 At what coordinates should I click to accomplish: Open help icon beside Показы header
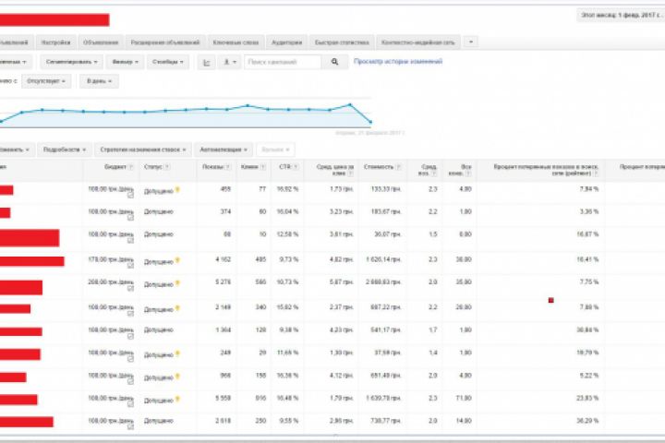(228, 167)
